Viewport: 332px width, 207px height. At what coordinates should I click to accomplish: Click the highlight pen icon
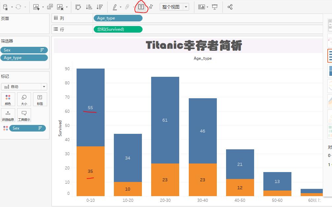115,7
